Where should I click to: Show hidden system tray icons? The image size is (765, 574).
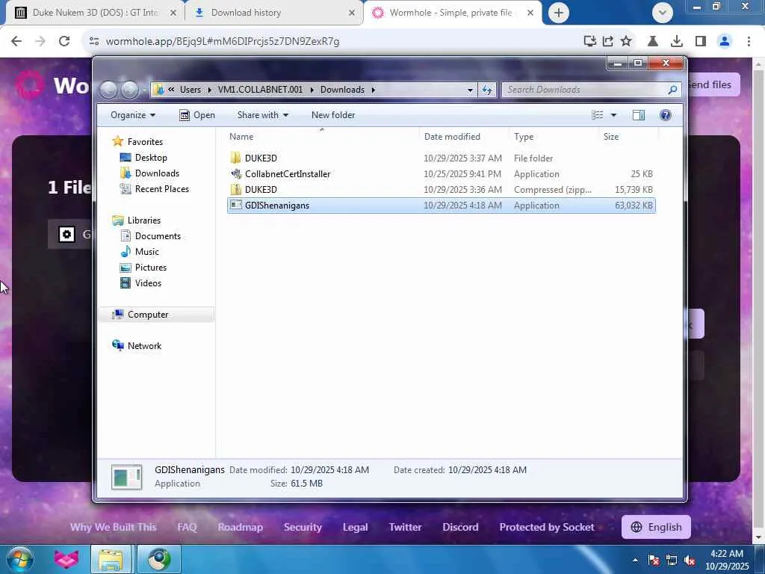click(x=635, y=560)
